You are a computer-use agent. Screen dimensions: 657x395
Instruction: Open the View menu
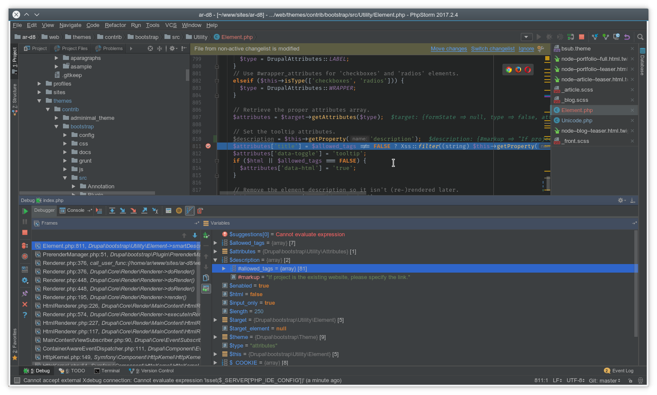point(48,25)
